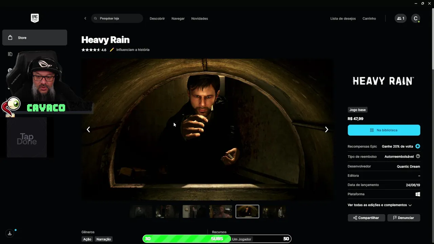Open the Epic Games logo home
Screen dimensions: 434x244
coord(35,18)
